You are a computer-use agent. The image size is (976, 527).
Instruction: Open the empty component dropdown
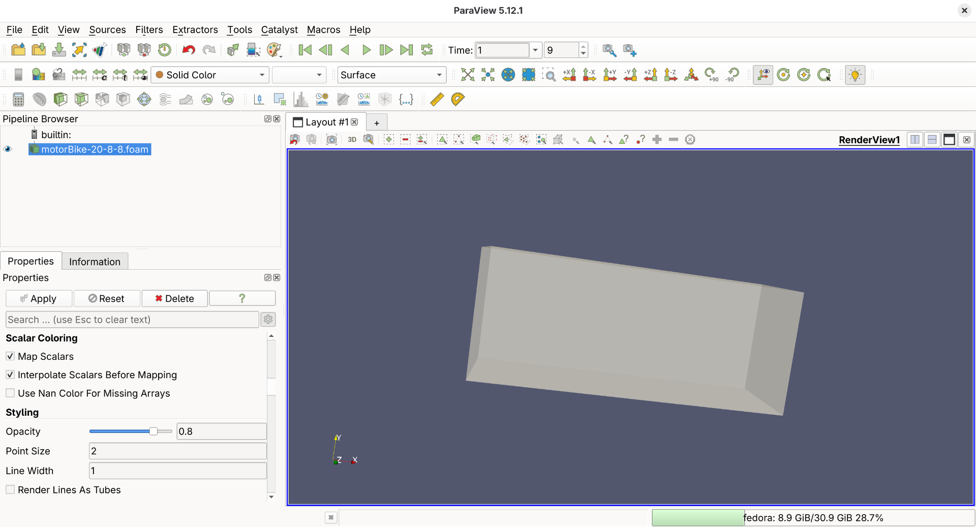click(x=299, y=75)
